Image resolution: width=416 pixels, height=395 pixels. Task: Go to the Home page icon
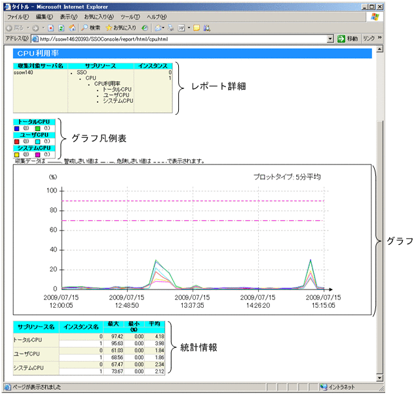pos(71,28)
